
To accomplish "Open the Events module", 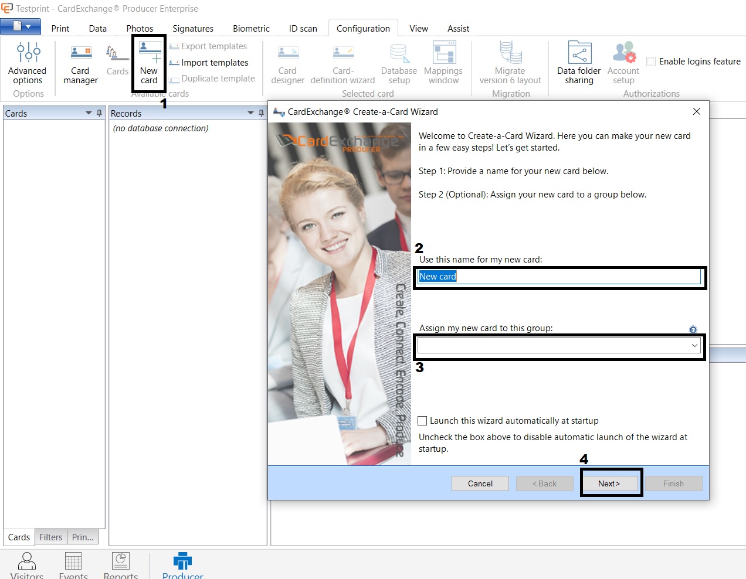I will point(73,566).
